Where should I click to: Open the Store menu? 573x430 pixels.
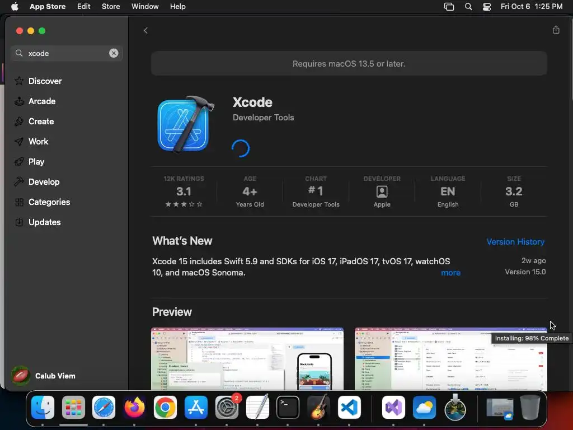(x=111, y=7)
